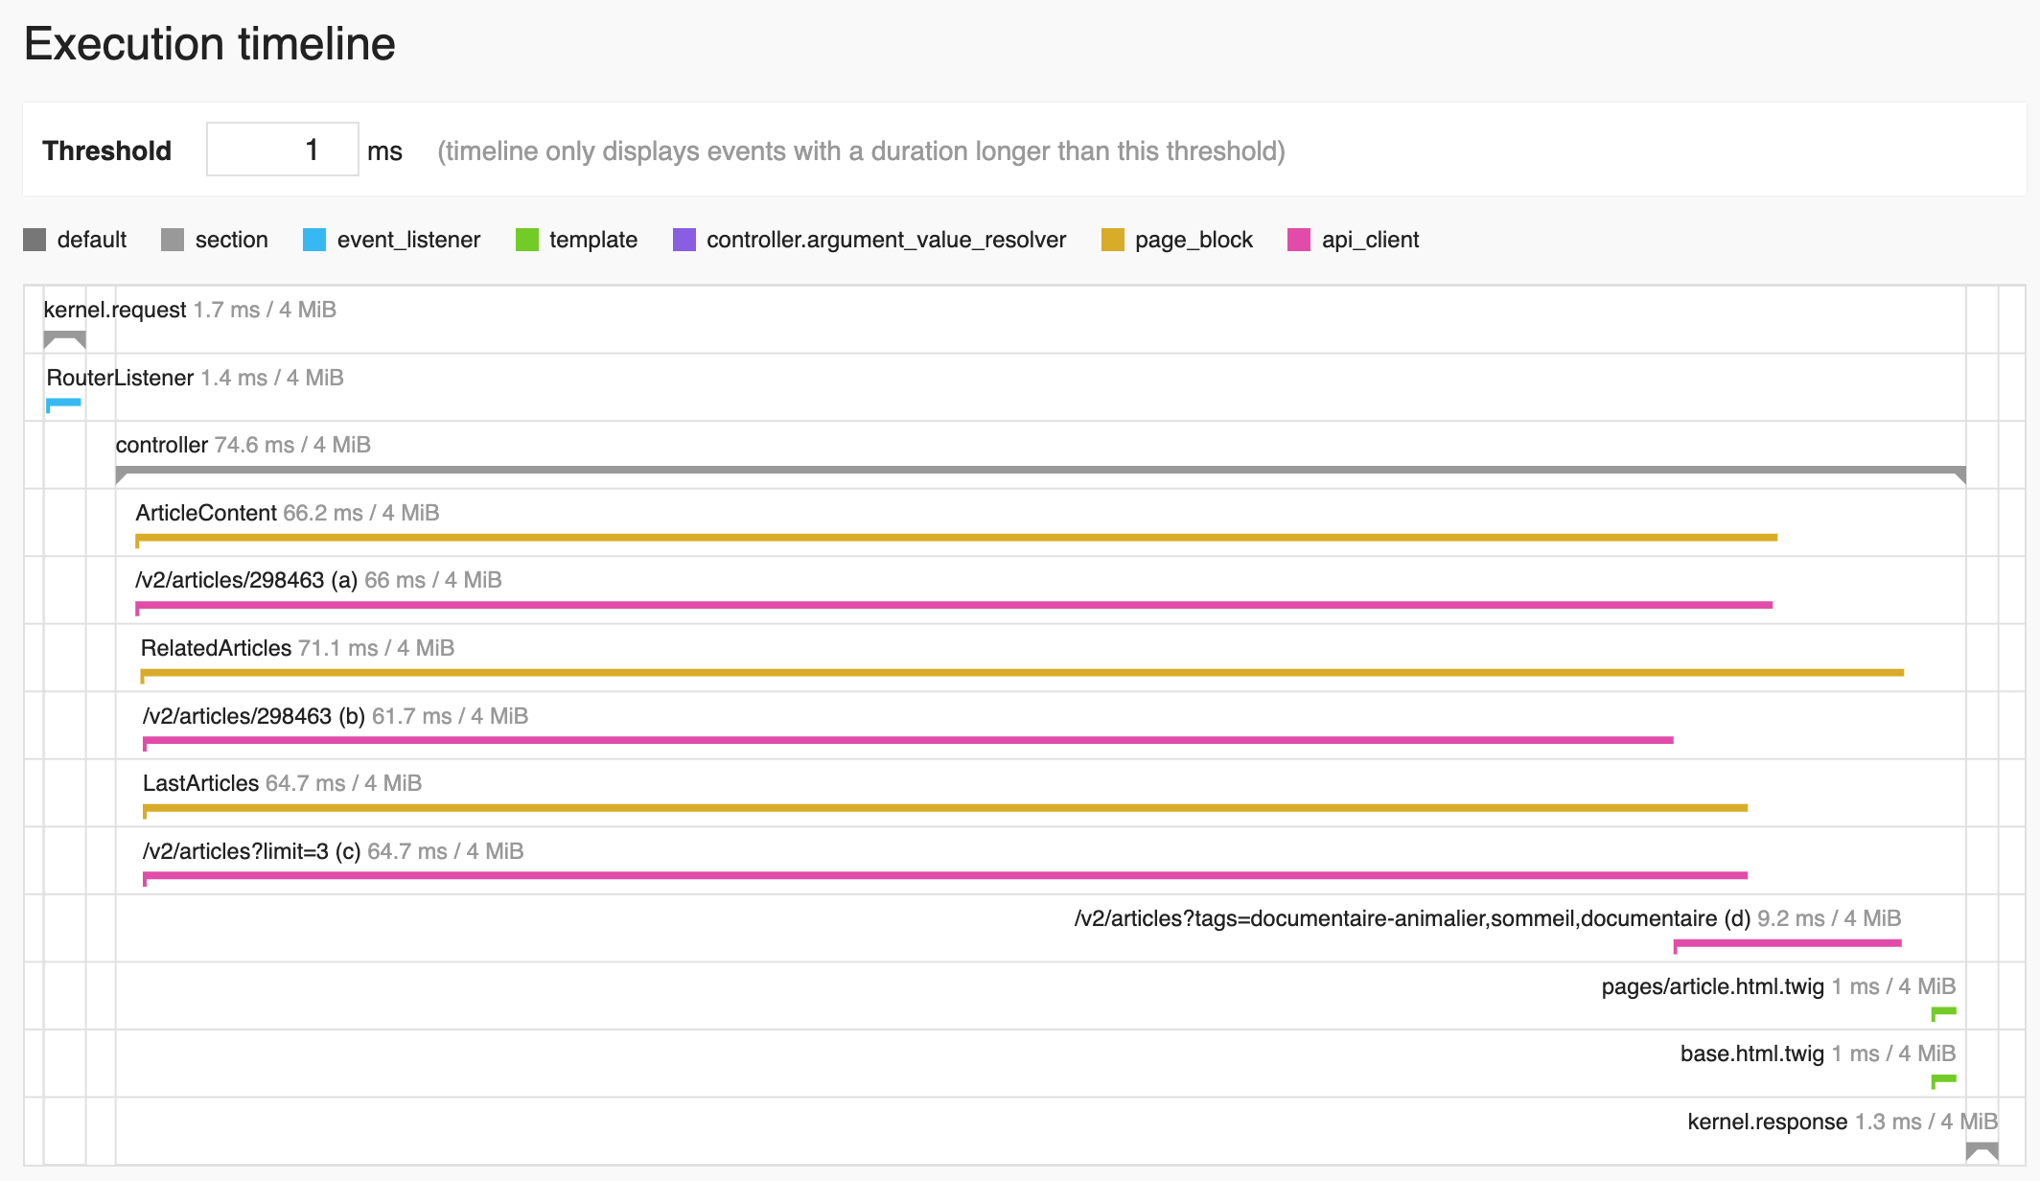The image size is (2040, 1181).
Task: Click the pages/article.html.twig label
Action: coord(1779,986)
